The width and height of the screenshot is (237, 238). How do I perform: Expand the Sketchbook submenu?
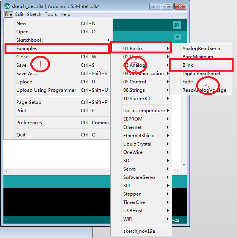click(57, 40)
